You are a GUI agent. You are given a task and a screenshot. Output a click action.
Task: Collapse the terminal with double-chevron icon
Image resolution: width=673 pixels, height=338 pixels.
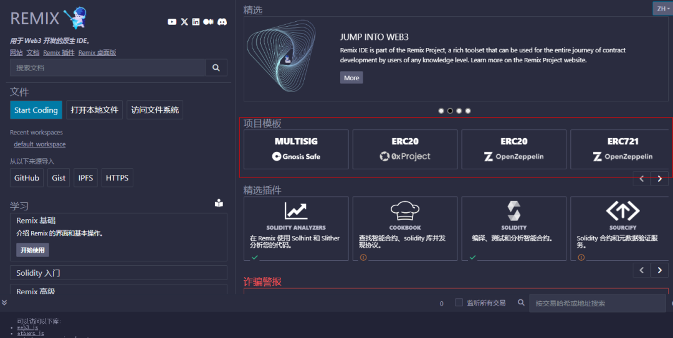pyautogui.click(x=4, y=303)
